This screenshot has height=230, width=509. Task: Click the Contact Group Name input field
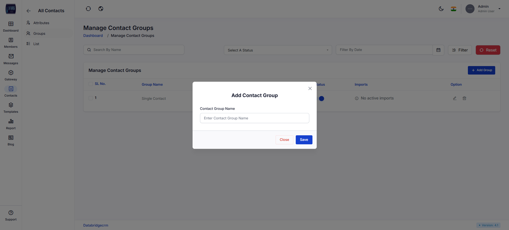pyautogui.click(x=254, y=118)
